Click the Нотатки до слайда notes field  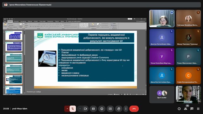pyautogui.click(x=86, y=92)
